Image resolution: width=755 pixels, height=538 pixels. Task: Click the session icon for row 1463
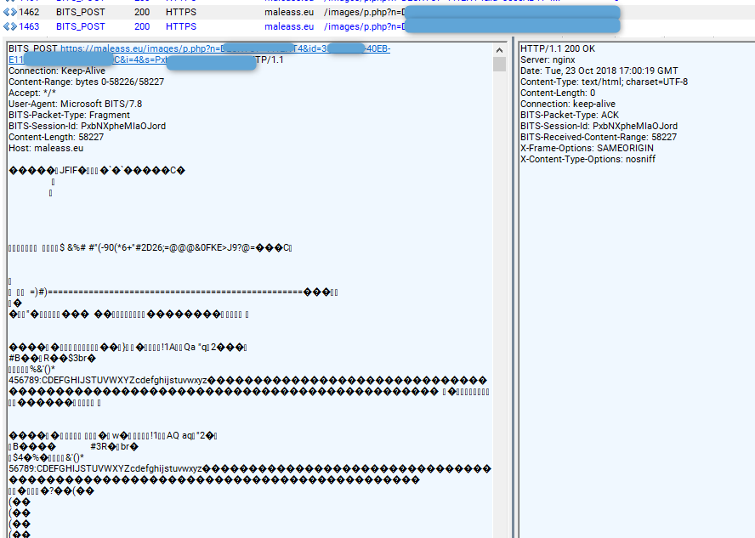click(x=10, y=26)
